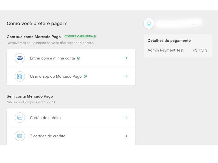Image resolution: width=218 pixels, height=163 pixels.
Task: Open the 2 cartões de crédito chevron
Action: [x=126, y=136]
